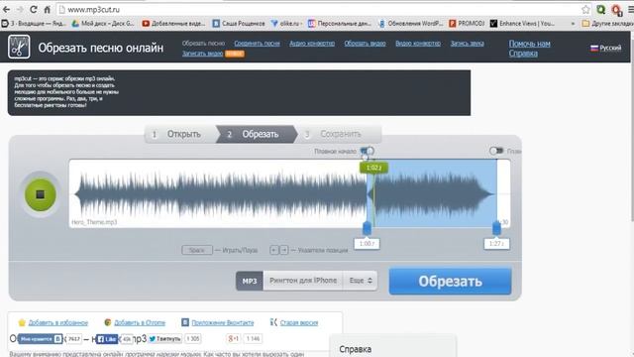Bookmark the page with the star icon
Image resolution: width=634 pixels, height=357 pixels.
point(585,9)
